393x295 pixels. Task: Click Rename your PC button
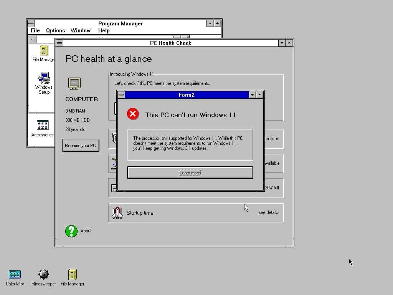pyautogui.click(x=81, y=146)
